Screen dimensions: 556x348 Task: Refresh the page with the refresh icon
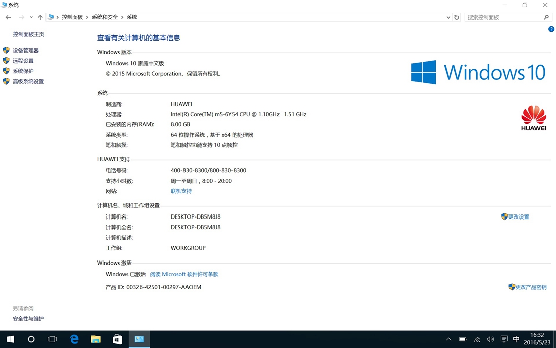457,17
